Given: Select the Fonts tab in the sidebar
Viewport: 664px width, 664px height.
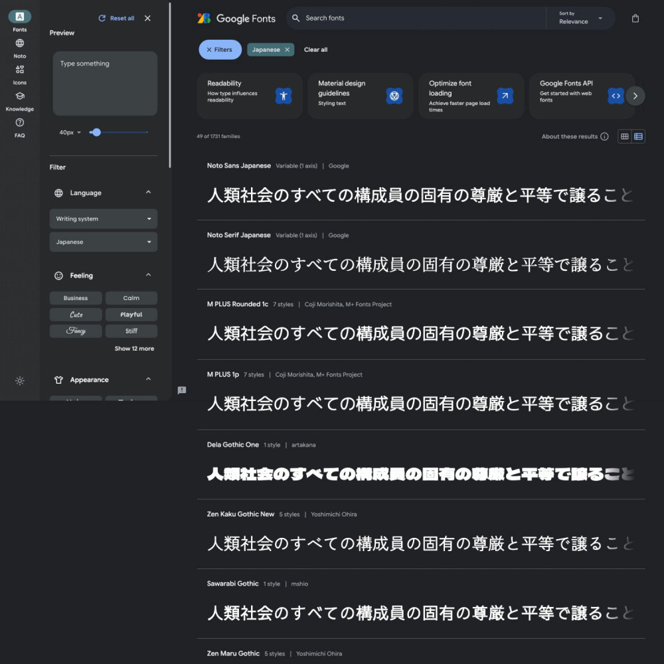Looking at the screenshot, I should 20,20.
